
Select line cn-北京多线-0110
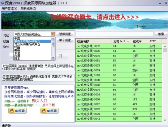[119, 75]
